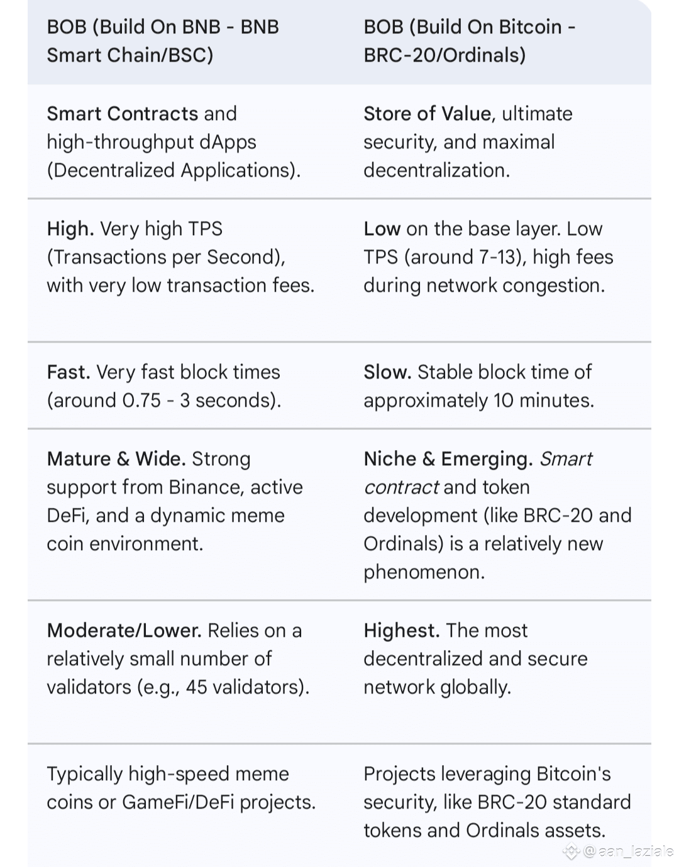Screen dimensions: 679x867
Task: Click the Binance logo watermark icon
Action: tap(571, 851)
